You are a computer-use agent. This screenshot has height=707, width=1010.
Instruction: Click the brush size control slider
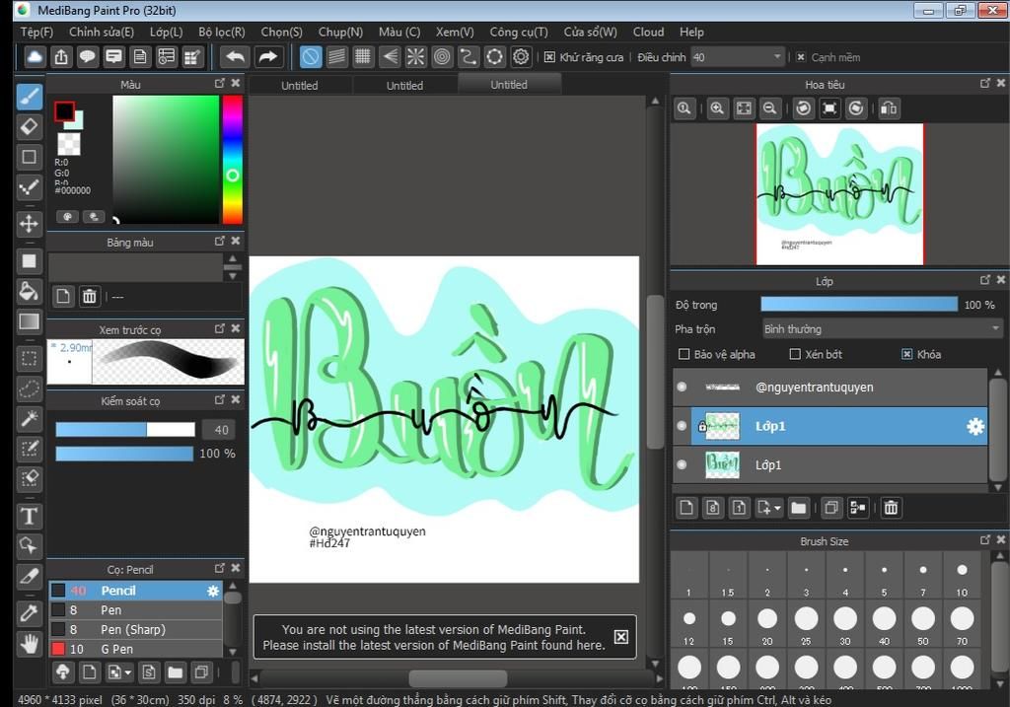[125, 430]
